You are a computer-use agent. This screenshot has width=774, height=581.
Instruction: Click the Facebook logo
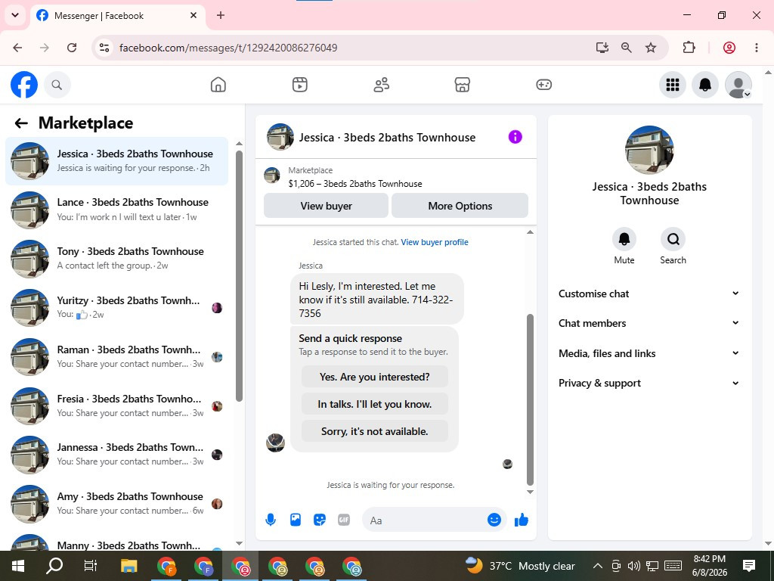point(24,85)
